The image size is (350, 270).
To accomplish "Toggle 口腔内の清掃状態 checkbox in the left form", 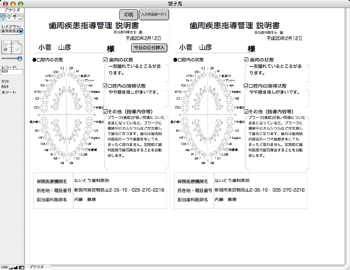I will coord(105,86).
